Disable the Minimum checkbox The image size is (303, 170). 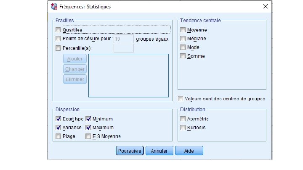(x=88, y=119)
